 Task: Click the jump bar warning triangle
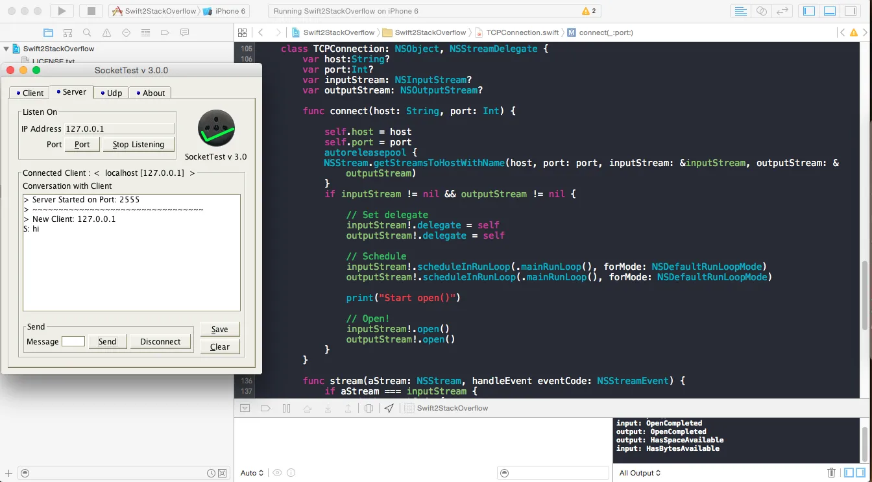[x=854, y=32]
